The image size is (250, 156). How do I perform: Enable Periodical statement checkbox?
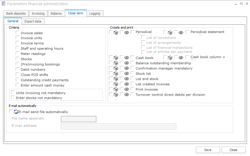click(x=187, y=32)
